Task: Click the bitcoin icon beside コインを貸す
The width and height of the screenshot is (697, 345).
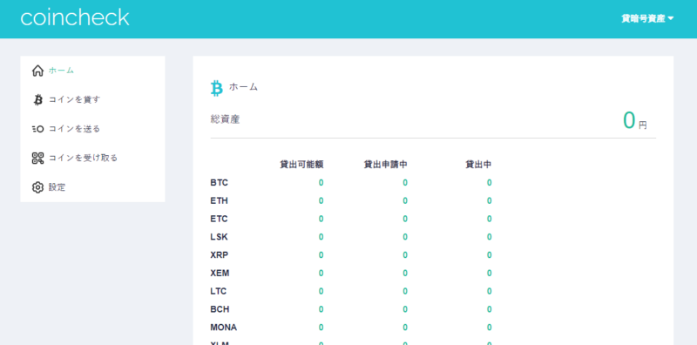Action: (37, 99)
